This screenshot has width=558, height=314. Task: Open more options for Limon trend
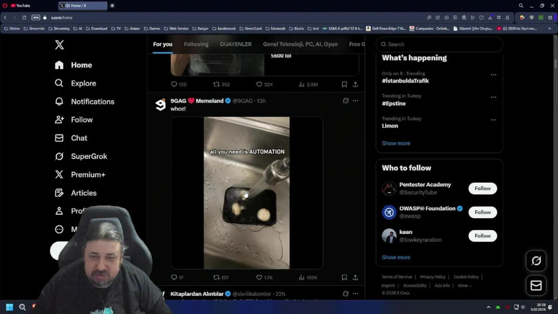click(493, 119)
